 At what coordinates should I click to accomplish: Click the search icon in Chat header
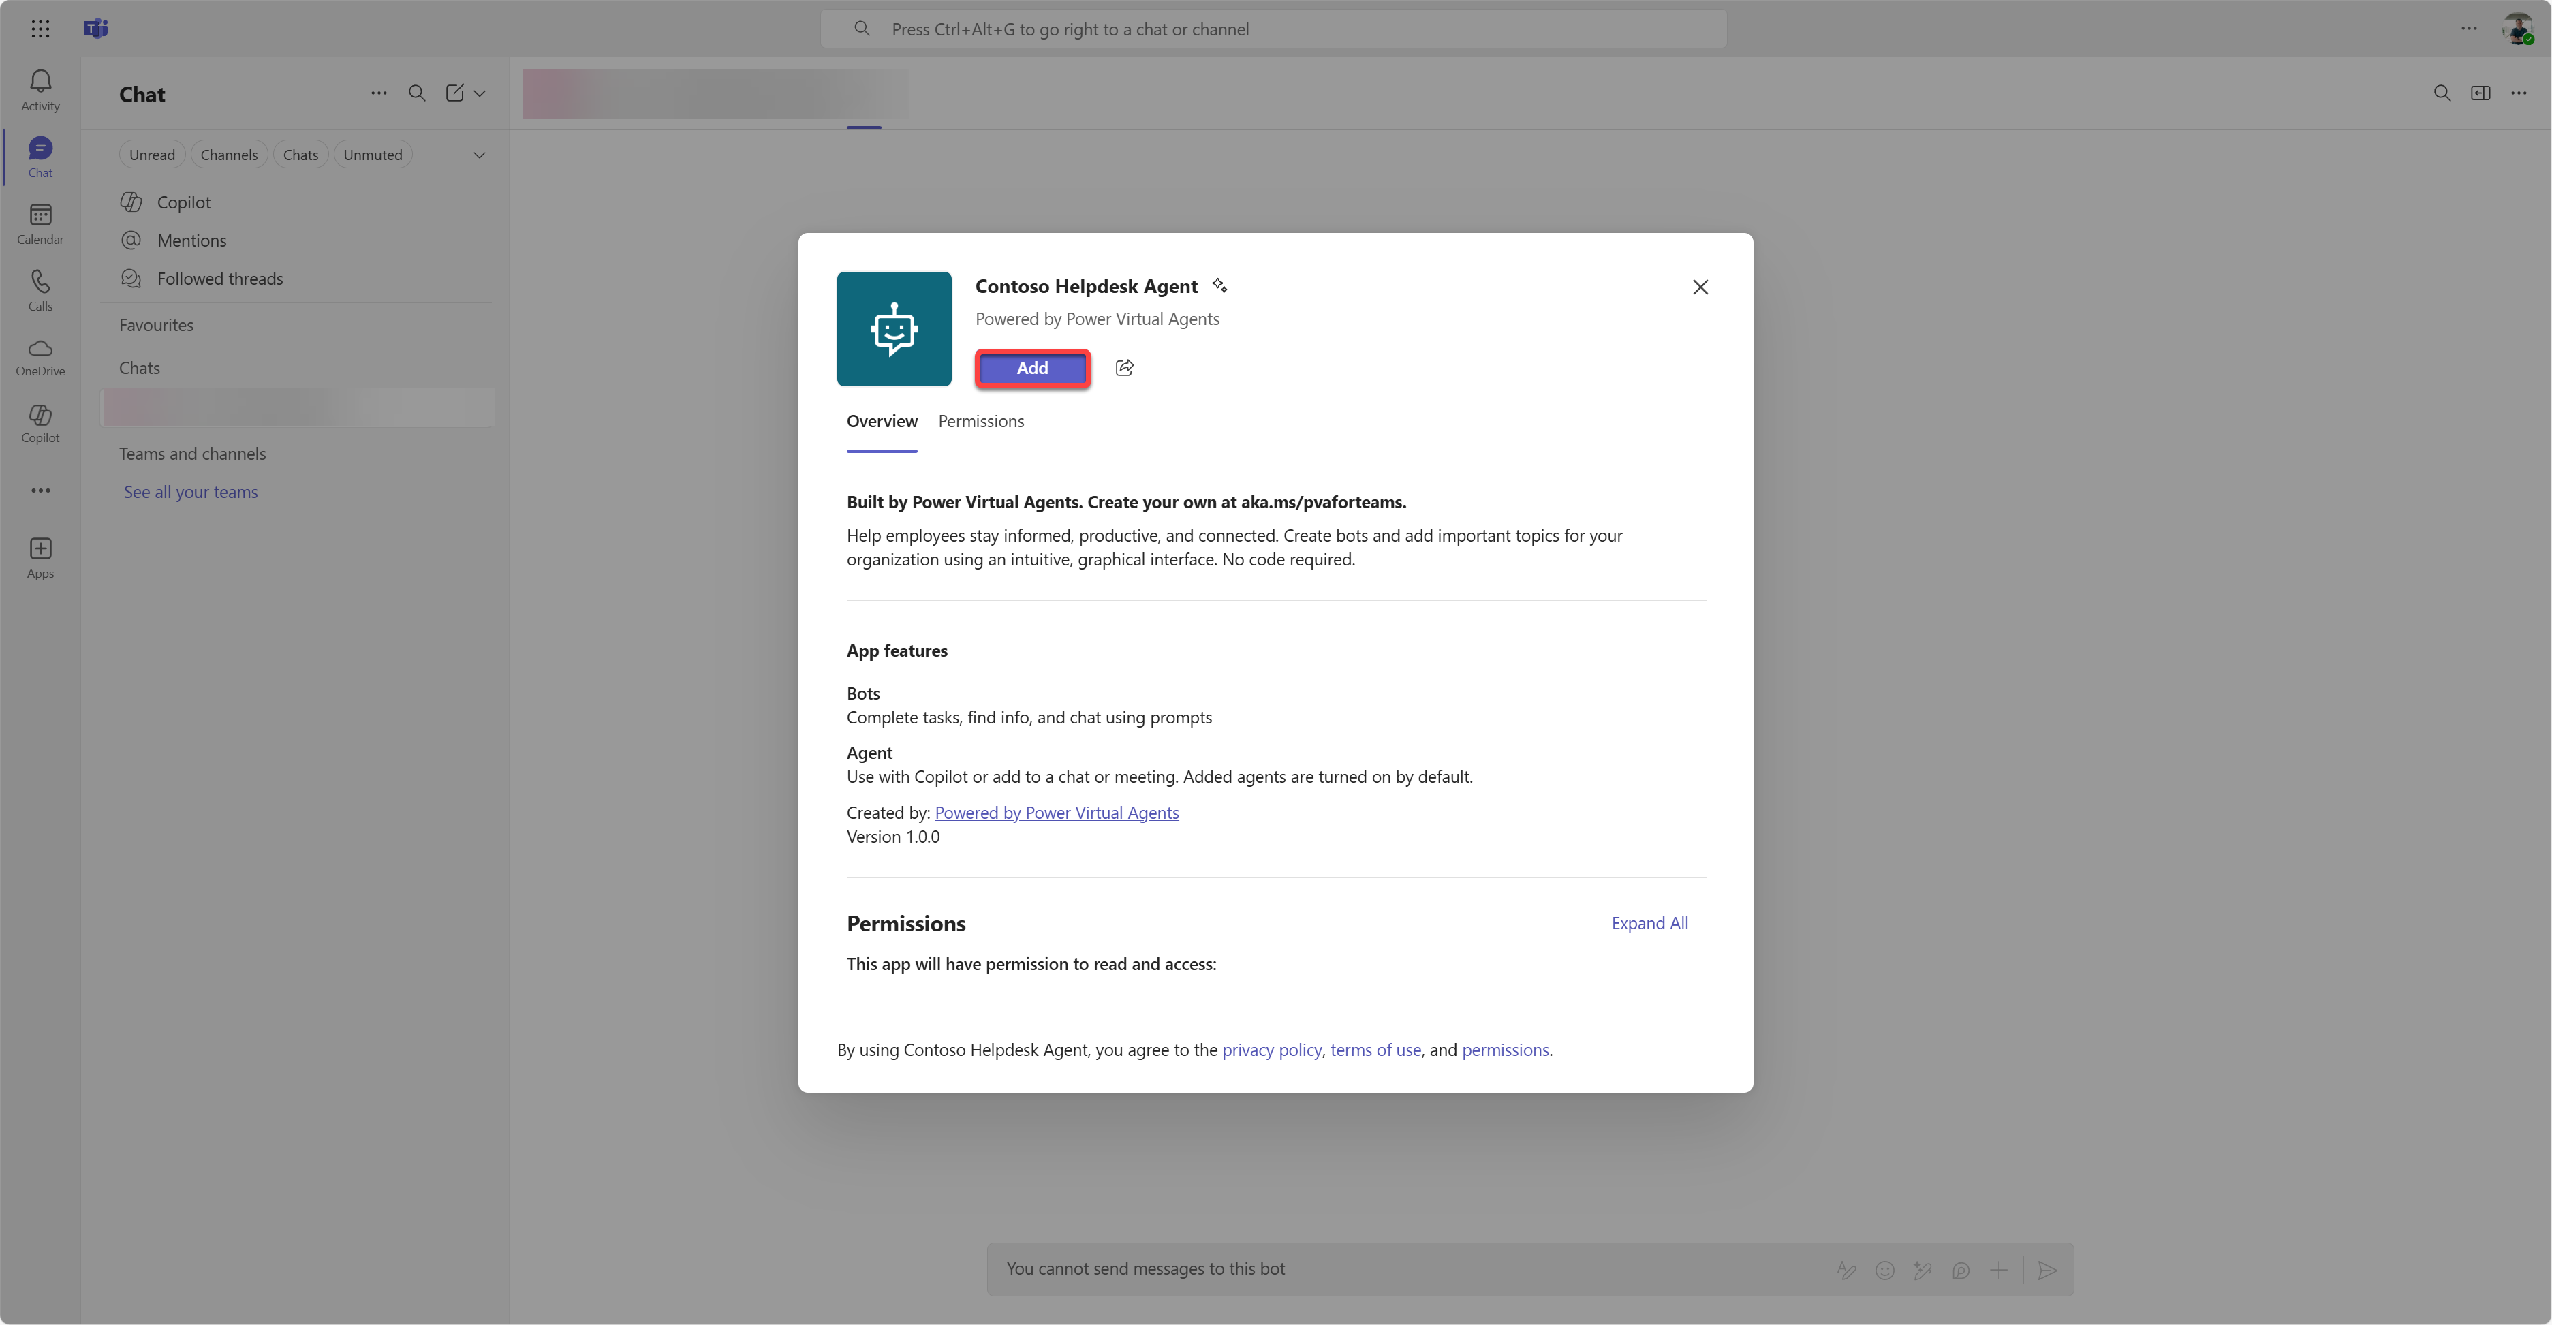417,93
